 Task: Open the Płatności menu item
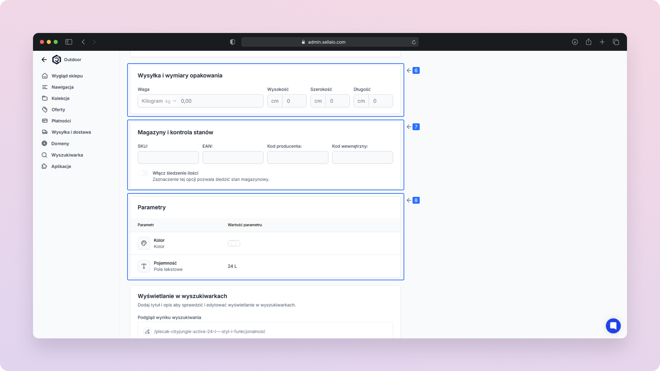pos(61,121)
